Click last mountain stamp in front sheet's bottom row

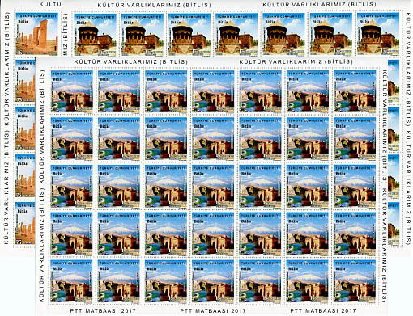pyautogui.click(x=355, y=281)
